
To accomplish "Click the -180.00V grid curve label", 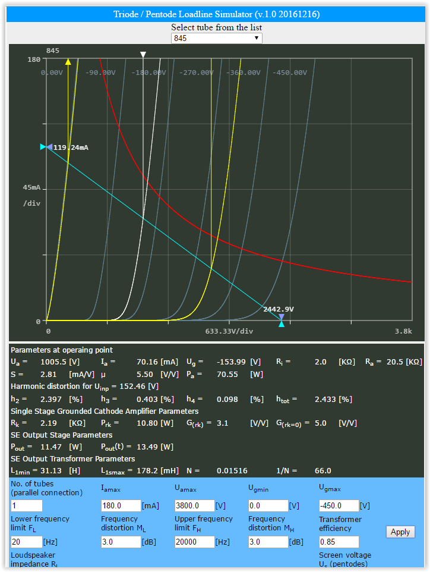I will 148,73.
